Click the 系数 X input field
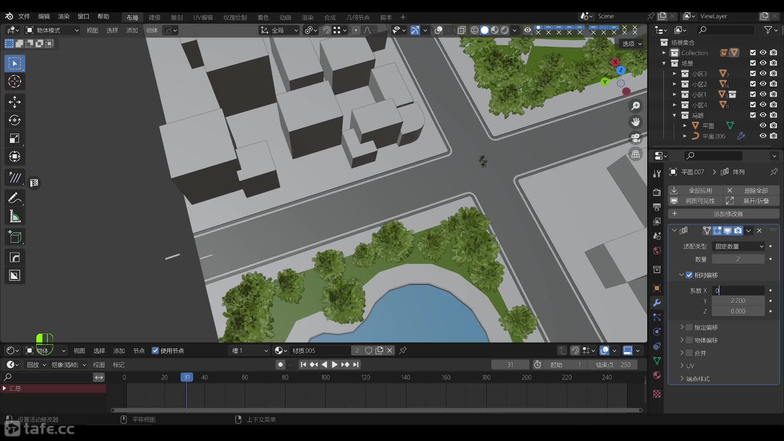 738,290
